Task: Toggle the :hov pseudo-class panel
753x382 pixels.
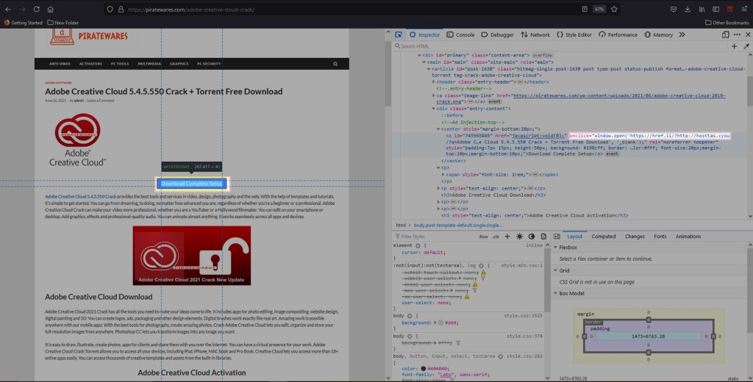Action: coord(483,237)
